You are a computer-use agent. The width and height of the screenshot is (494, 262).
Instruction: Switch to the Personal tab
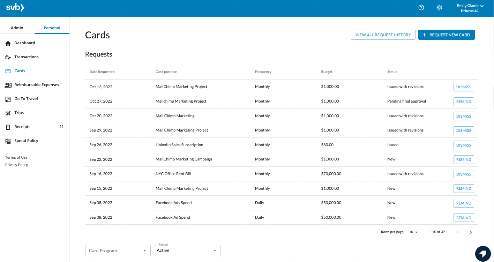tap(52, 28)
